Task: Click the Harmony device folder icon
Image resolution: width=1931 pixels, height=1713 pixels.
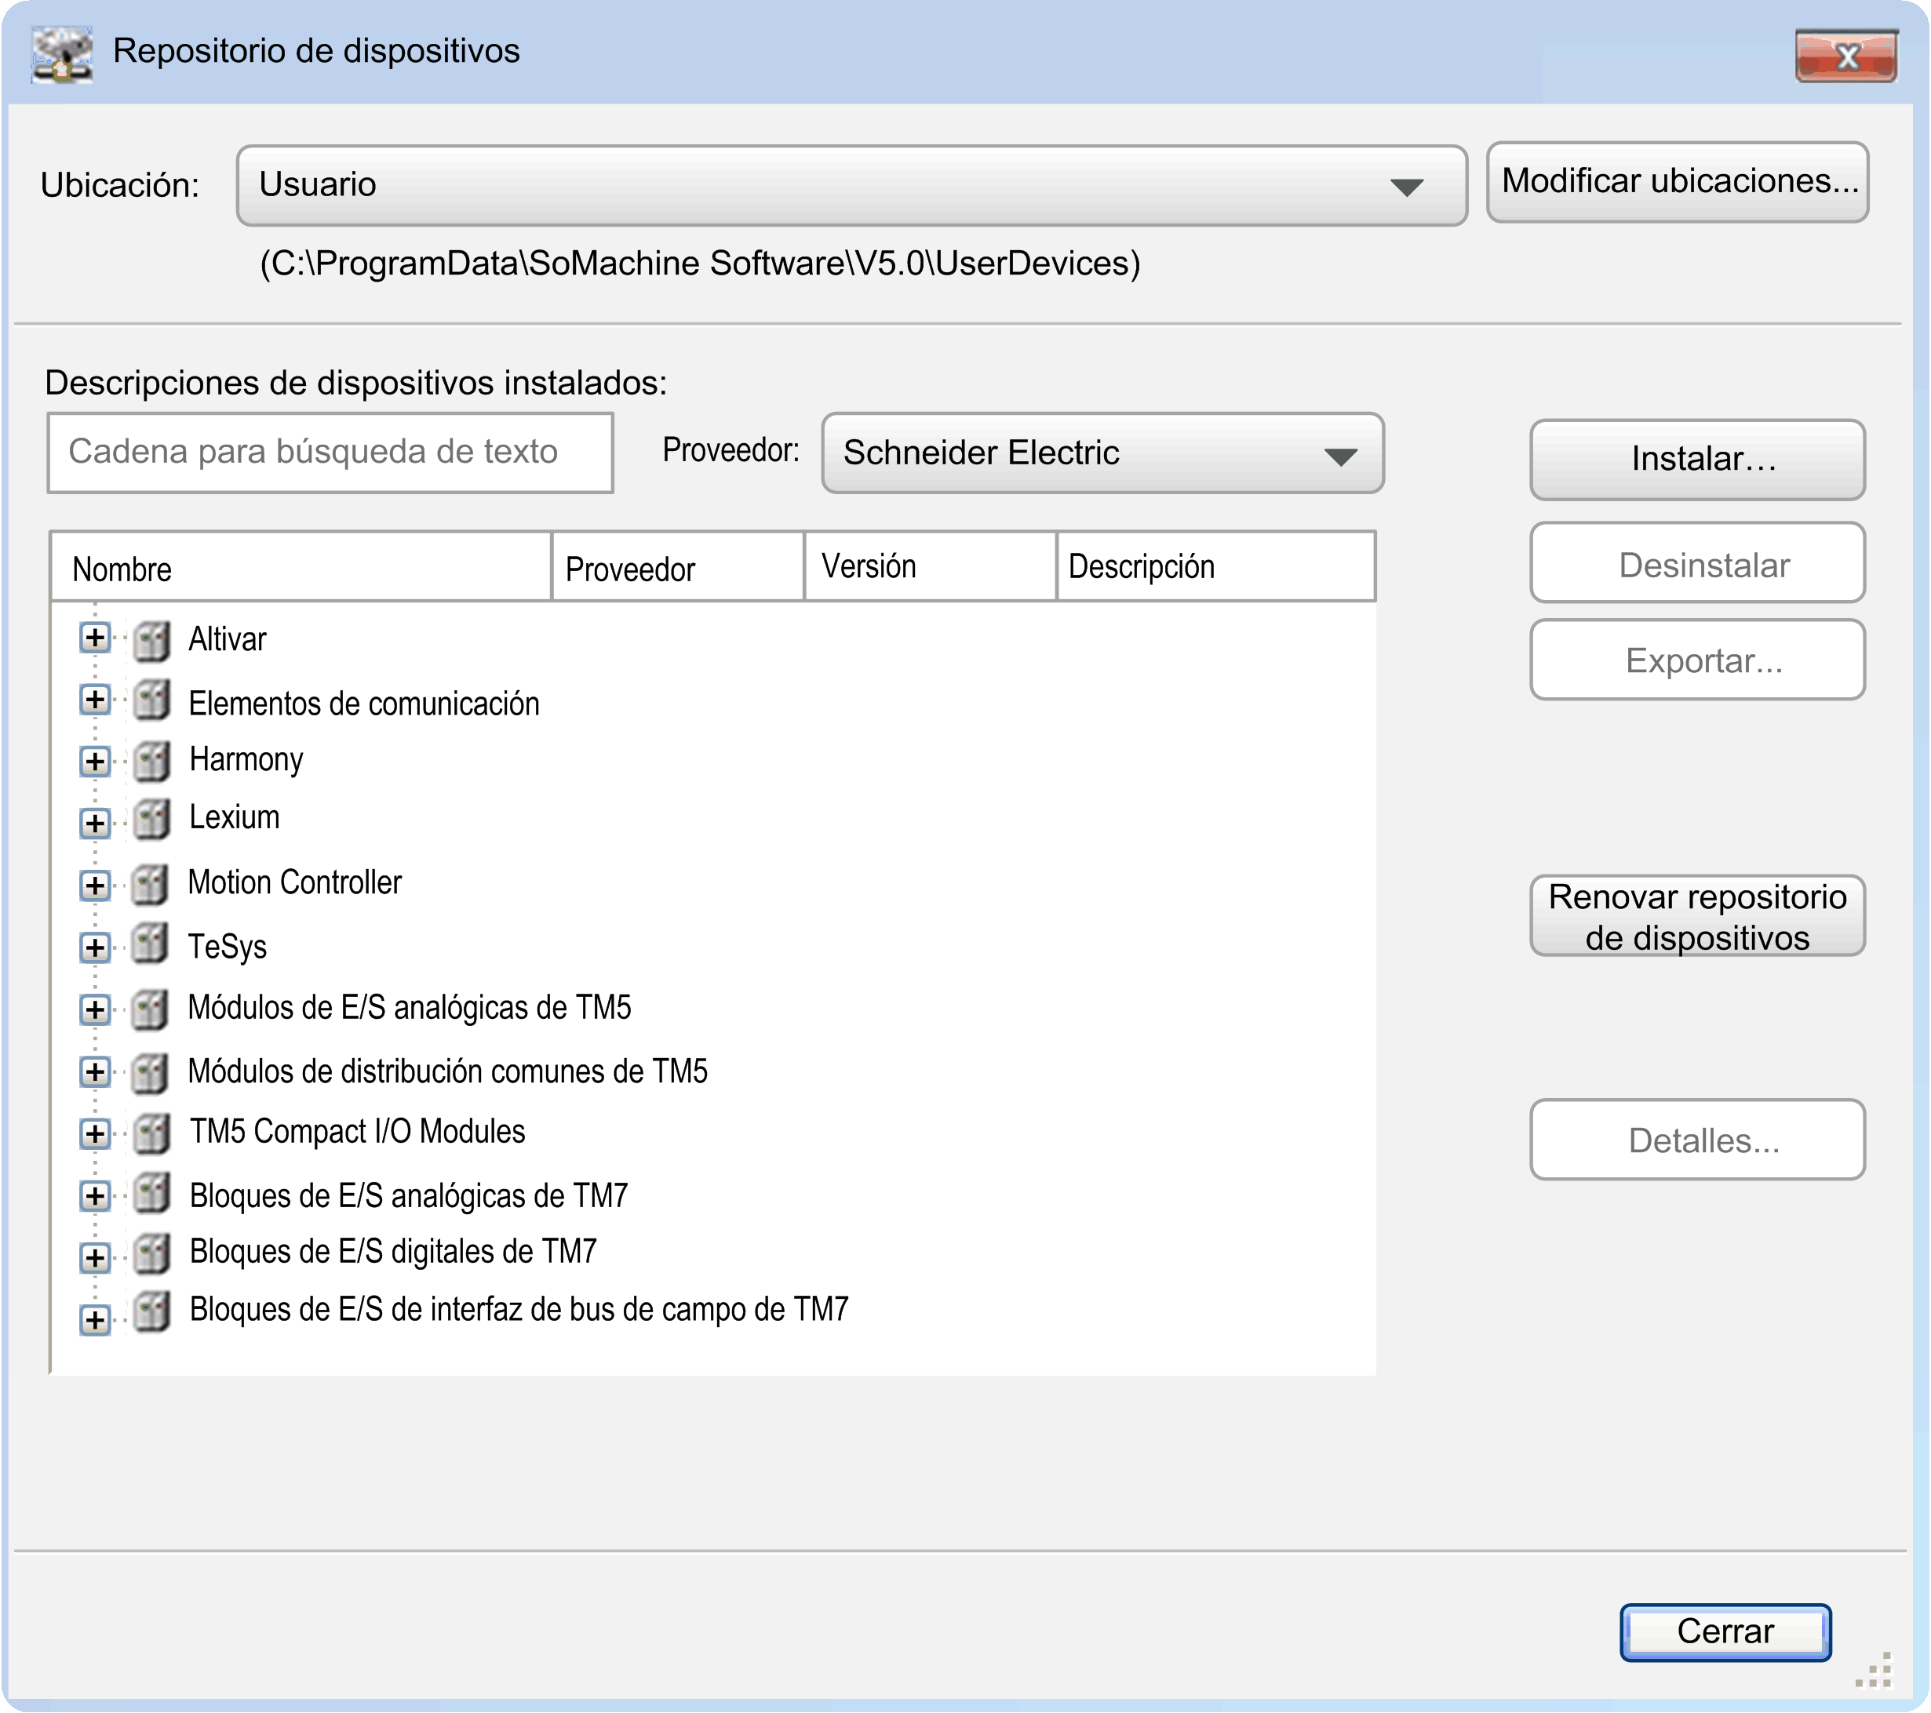Action: [x=151, y=761]
